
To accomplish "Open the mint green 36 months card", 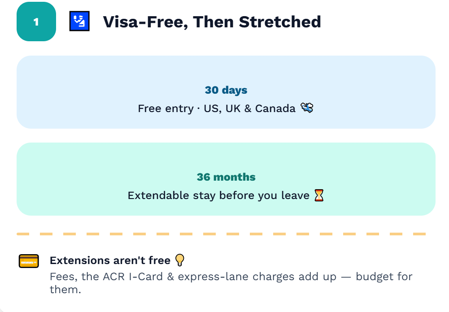I will pos(226,179).
